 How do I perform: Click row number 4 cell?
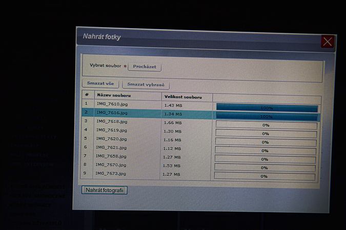86,130
